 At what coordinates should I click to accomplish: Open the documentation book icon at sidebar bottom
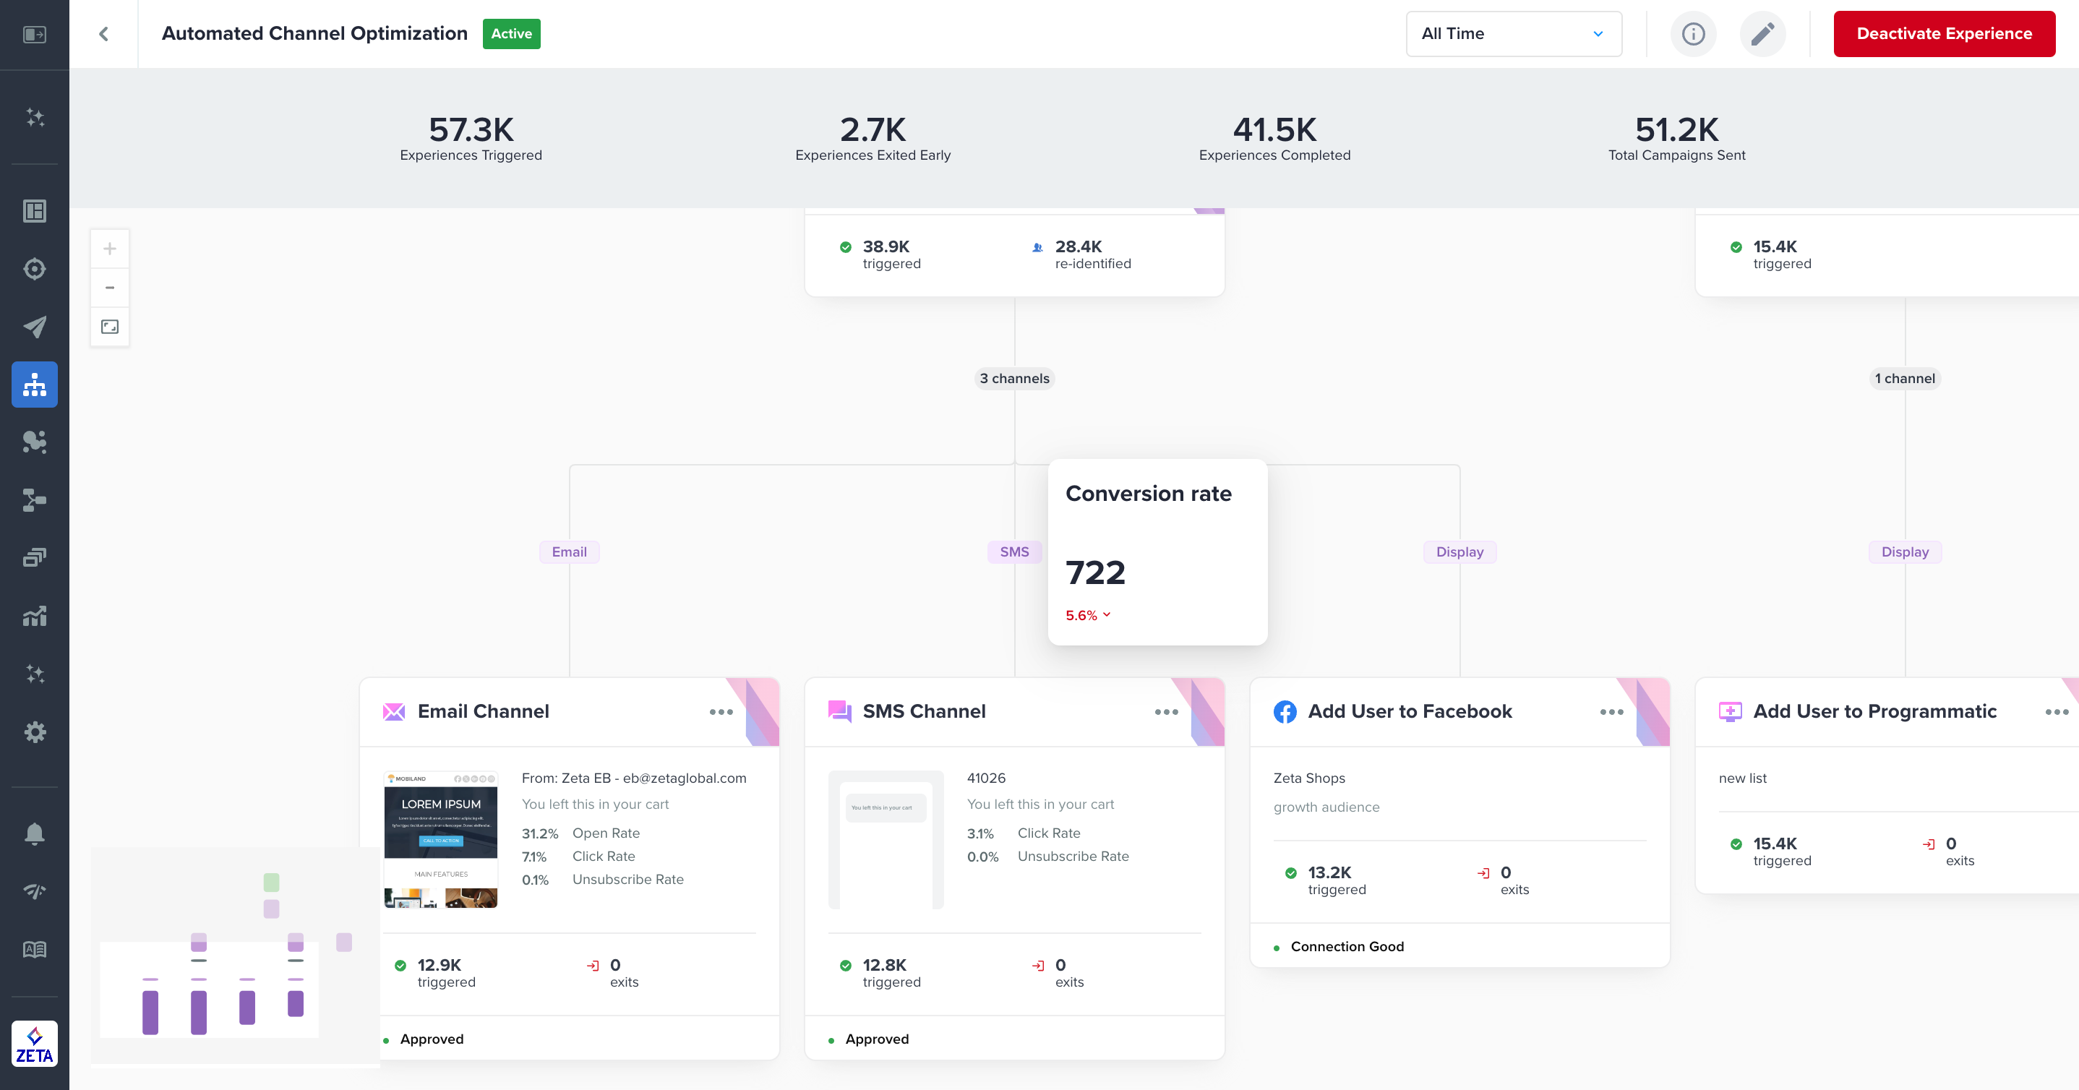tap(35, 948)
